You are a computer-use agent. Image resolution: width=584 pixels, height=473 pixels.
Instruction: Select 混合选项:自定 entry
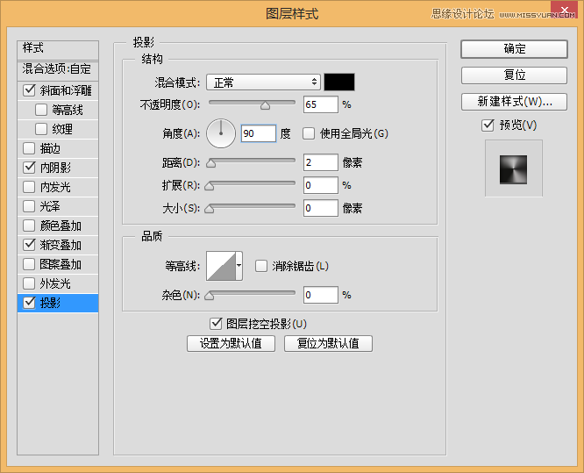pyautogui.click(x=58, y=69)
